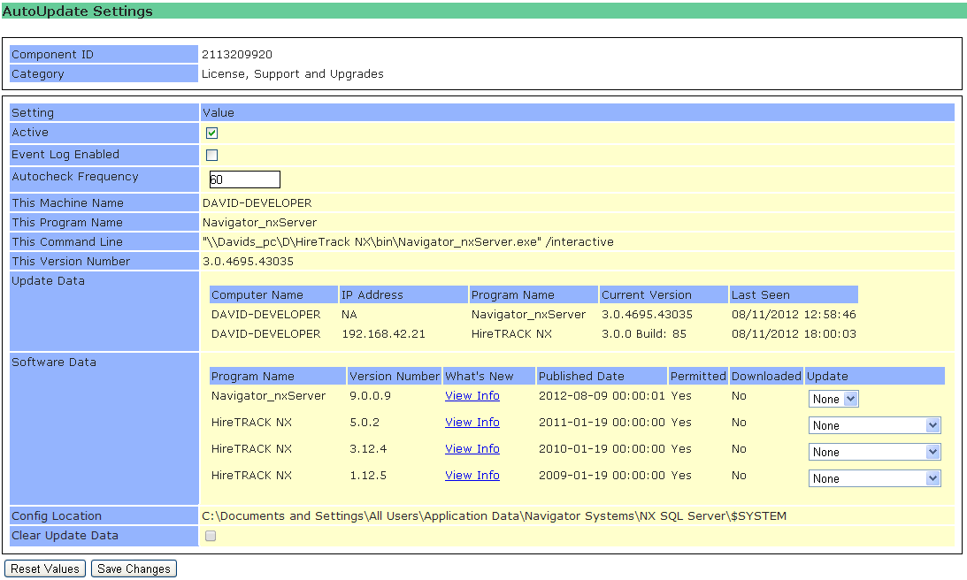Open View Info link for Navigator_nxServer
The image size is (967, 580).
(x=472, y=396)
